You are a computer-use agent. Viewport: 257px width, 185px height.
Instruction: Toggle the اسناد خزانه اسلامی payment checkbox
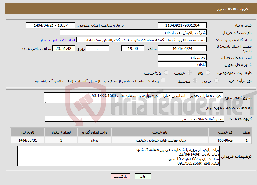163,80
